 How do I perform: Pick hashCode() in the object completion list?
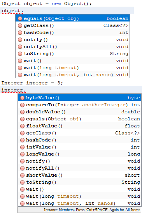72,32
